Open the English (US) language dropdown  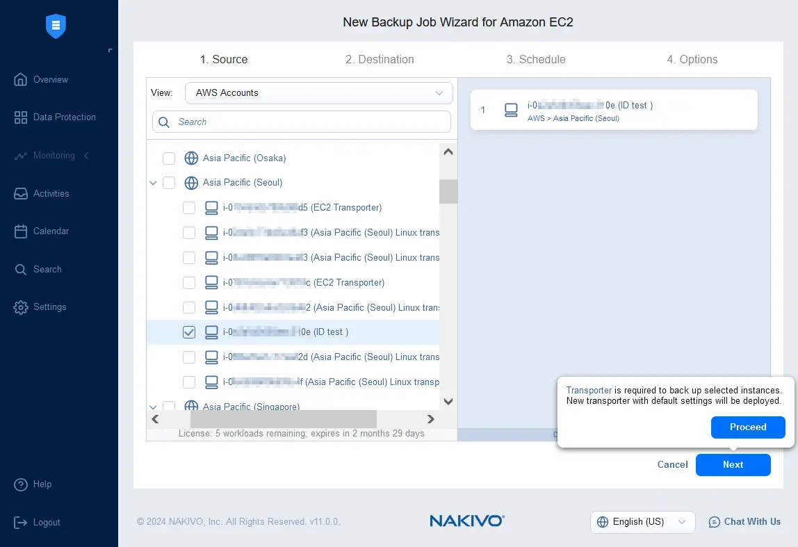tap(643, 522)
